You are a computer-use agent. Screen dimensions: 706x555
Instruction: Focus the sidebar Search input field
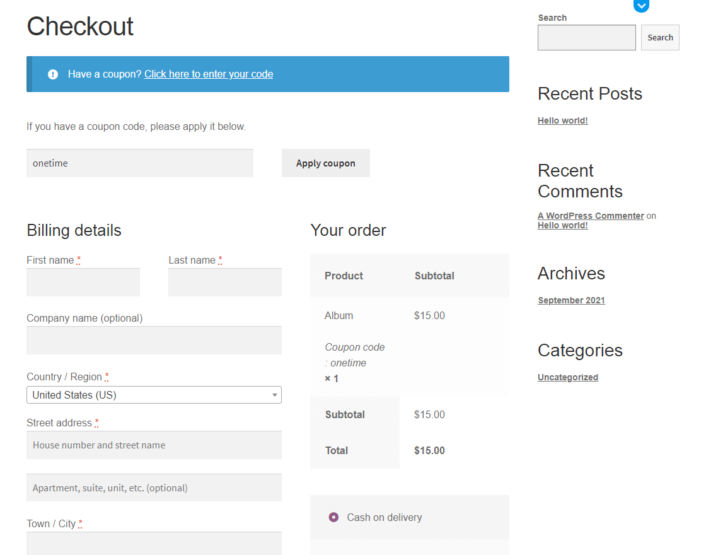click(x=587, y=37)
